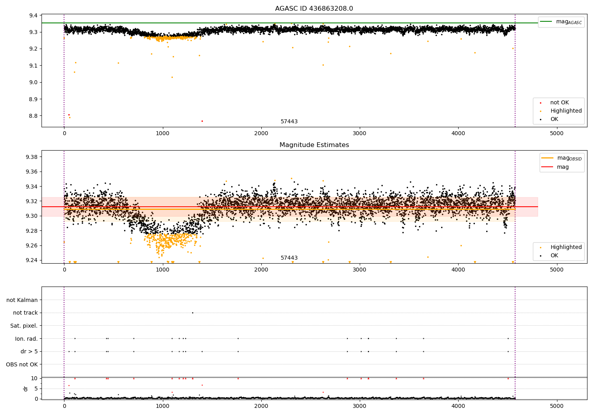Click the 9.0 y-axis tick label

point(33,82)
